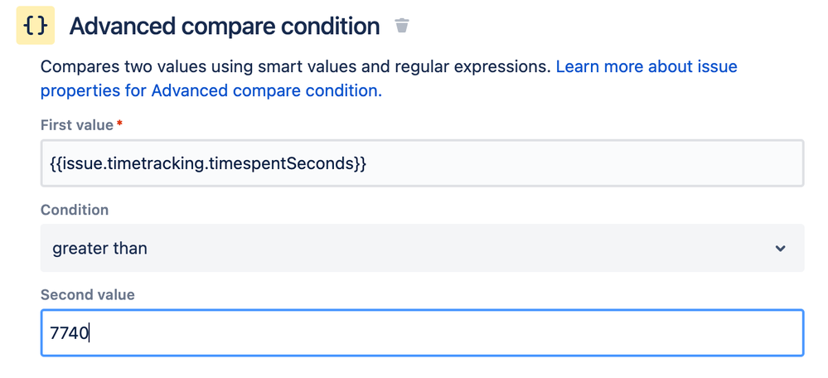The image size is (828, 378).
Task: Click the 'Advanced compare condition' heading
Action: (225, 26)
